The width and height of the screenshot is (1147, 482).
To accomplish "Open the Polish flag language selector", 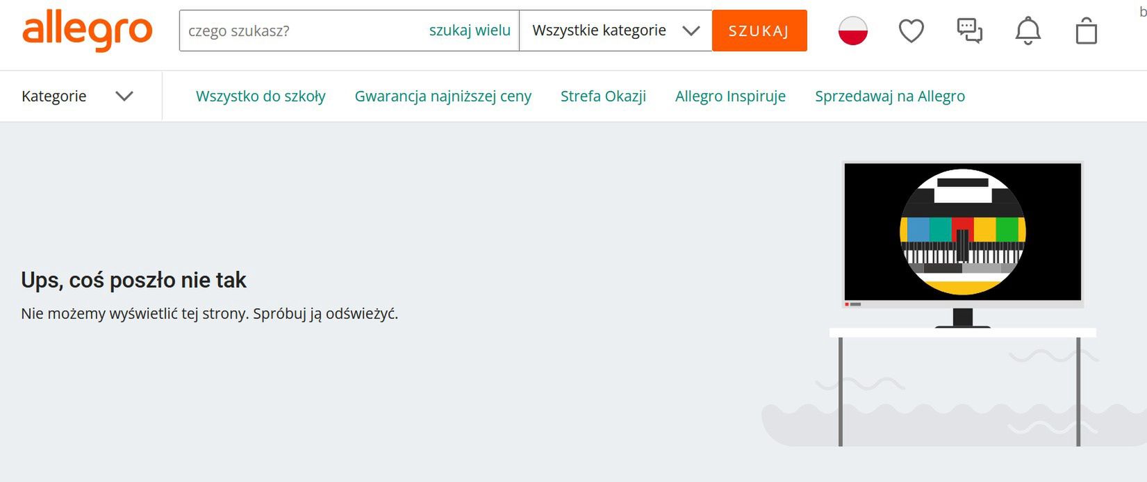I will pyautogui.click(x=853, y=31).
